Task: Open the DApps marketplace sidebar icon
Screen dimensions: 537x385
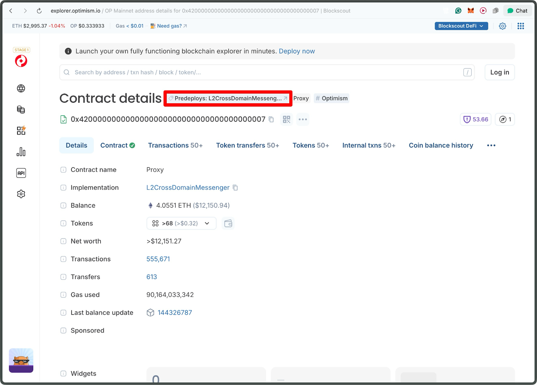Action: coord(21,130)
